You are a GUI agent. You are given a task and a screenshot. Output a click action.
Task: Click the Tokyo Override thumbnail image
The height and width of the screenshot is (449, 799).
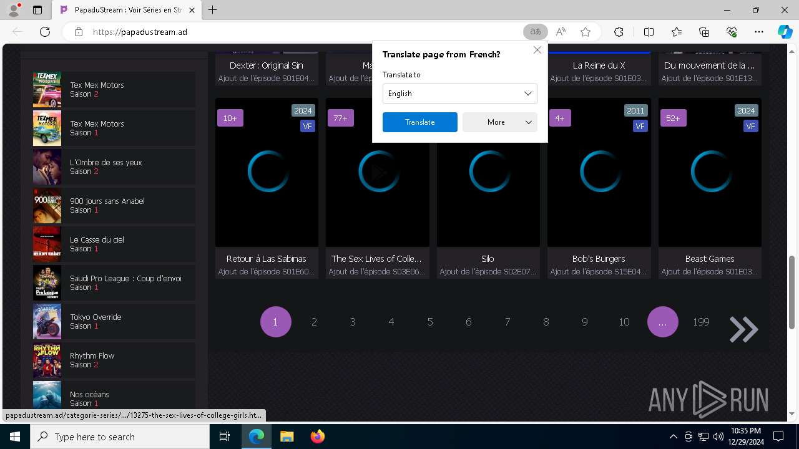[x=47, y=322]
